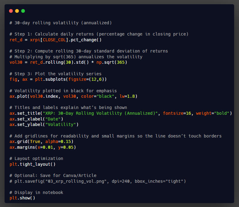Click the 'Step 2' comment line
This screenshot has height=207, width=239.
(89, 51)
